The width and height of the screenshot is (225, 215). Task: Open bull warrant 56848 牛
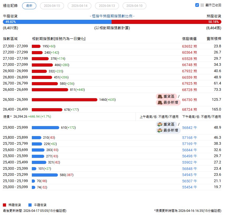189,169
